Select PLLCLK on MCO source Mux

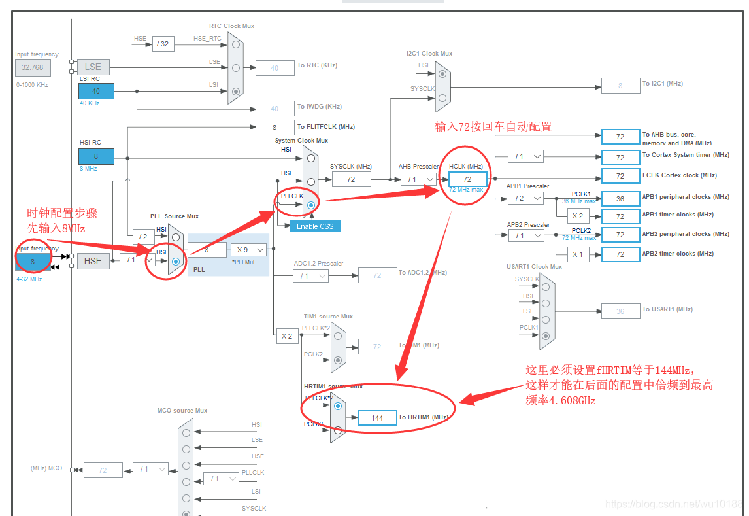click(186, 481)
